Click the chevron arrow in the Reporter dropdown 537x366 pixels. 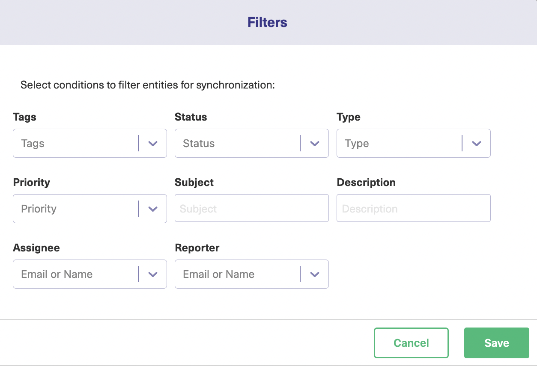point(315,274)
